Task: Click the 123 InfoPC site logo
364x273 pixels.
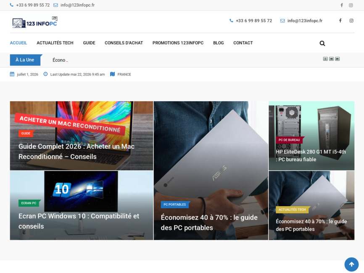Action: (34, 22)
